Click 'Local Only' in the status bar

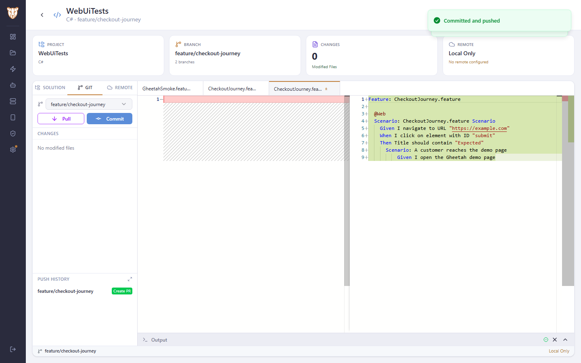click(x=559, y=351)
